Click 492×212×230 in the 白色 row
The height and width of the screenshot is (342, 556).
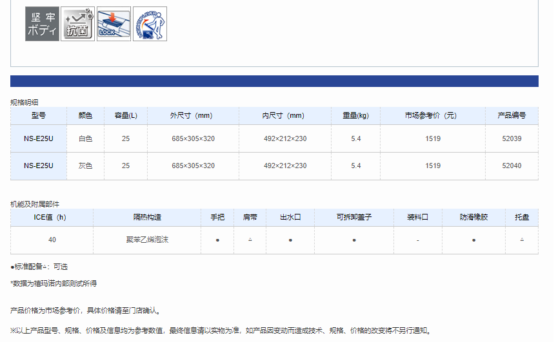285,138
